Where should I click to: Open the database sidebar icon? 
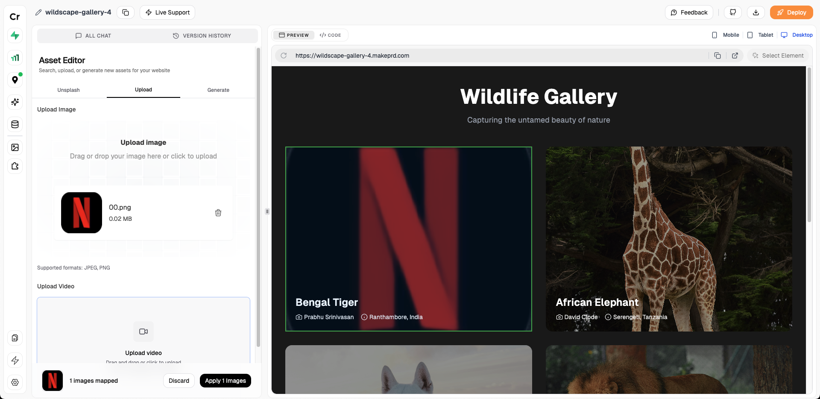click(x=15, y=124)
